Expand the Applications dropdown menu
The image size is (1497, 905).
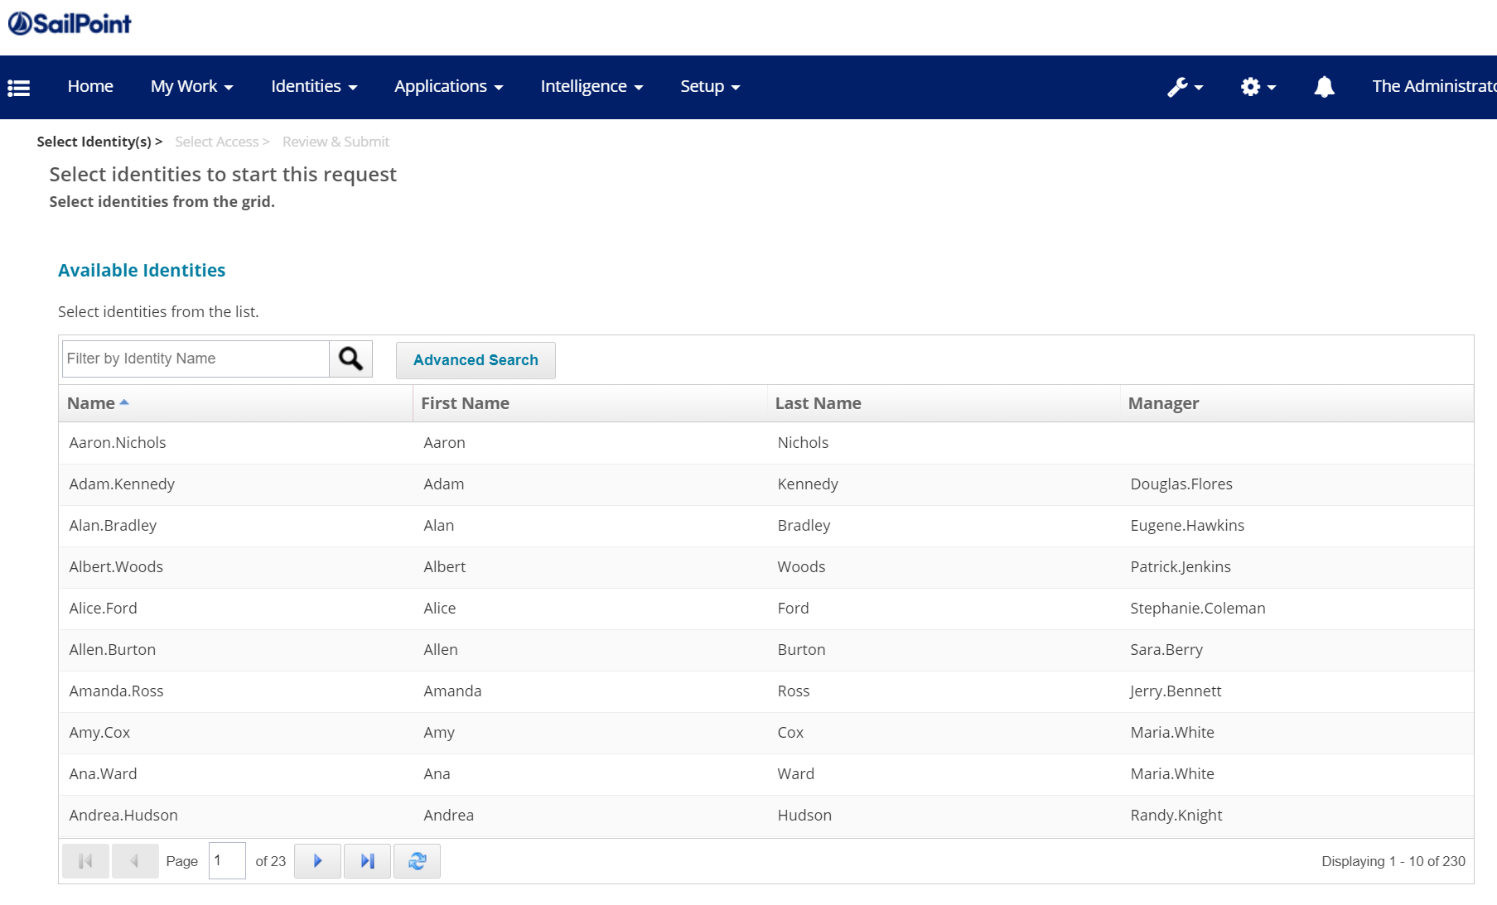(x=449, y=86)
